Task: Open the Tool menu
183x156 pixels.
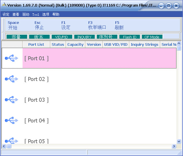Action: (x=36, y=14)
